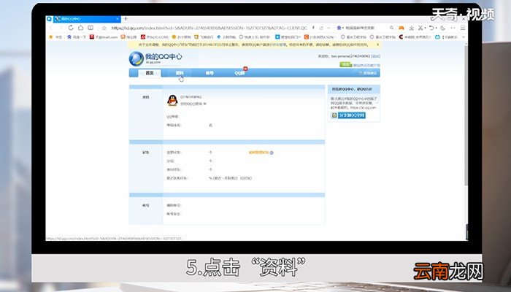Expand the address bar dropdown chevron
Viewport: 511px width, 292px height.
click(x=328, y=28)
